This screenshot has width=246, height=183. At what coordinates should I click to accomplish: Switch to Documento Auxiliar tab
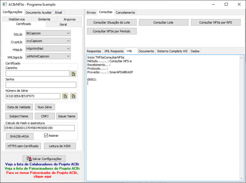(38, 12)
